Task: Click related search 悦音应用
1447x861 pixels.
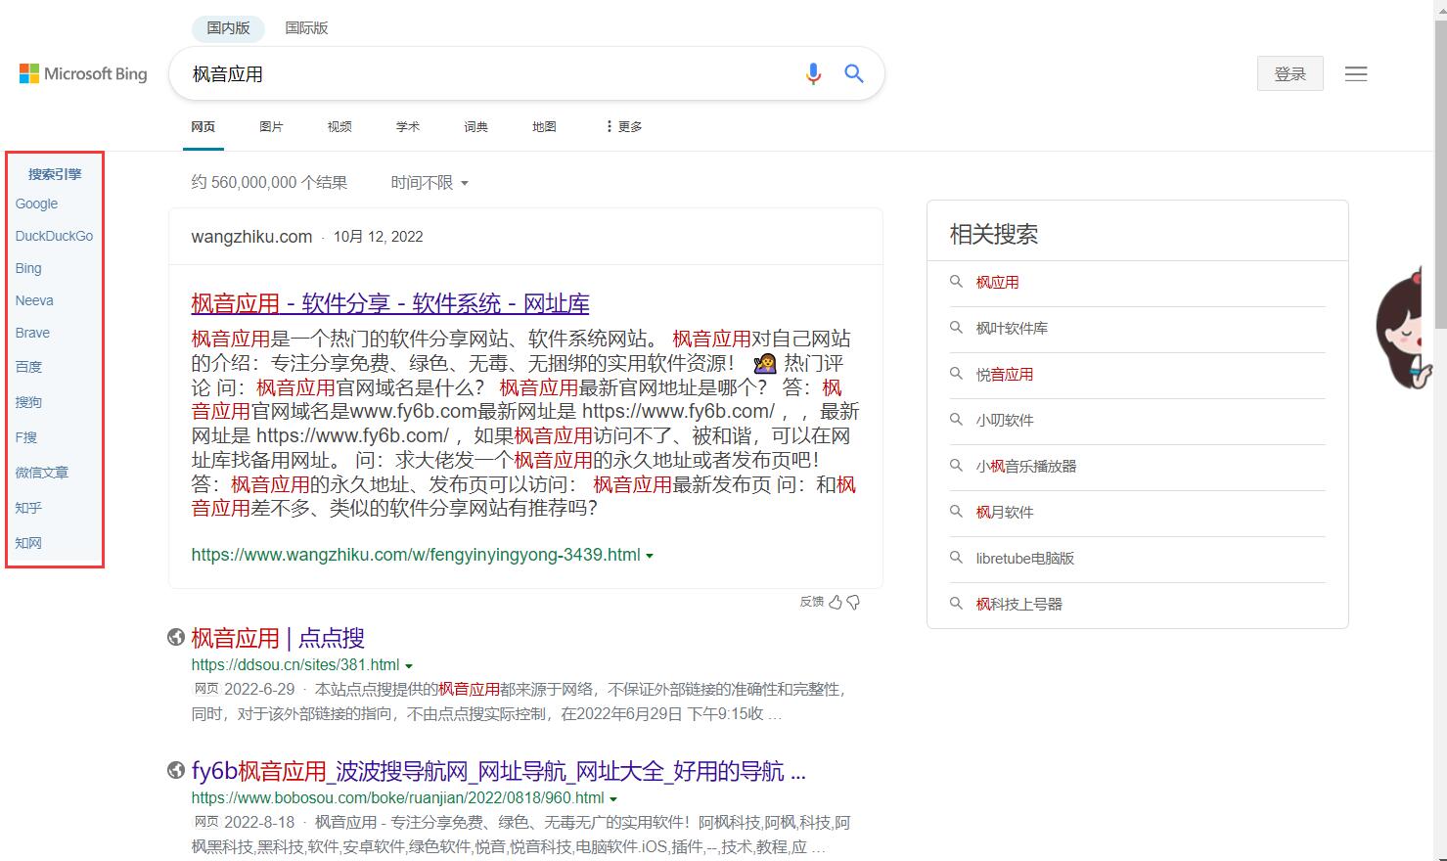Action: [1005, 375]
